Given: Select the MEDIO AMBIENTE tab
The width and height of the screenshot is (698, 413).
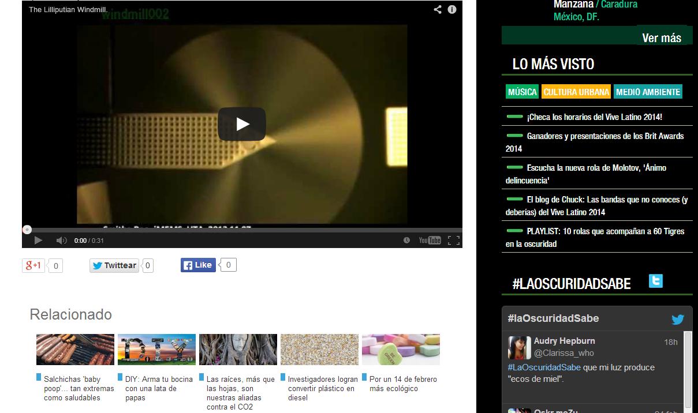Looking at the screenshot, I should click(x=648, y=92).
